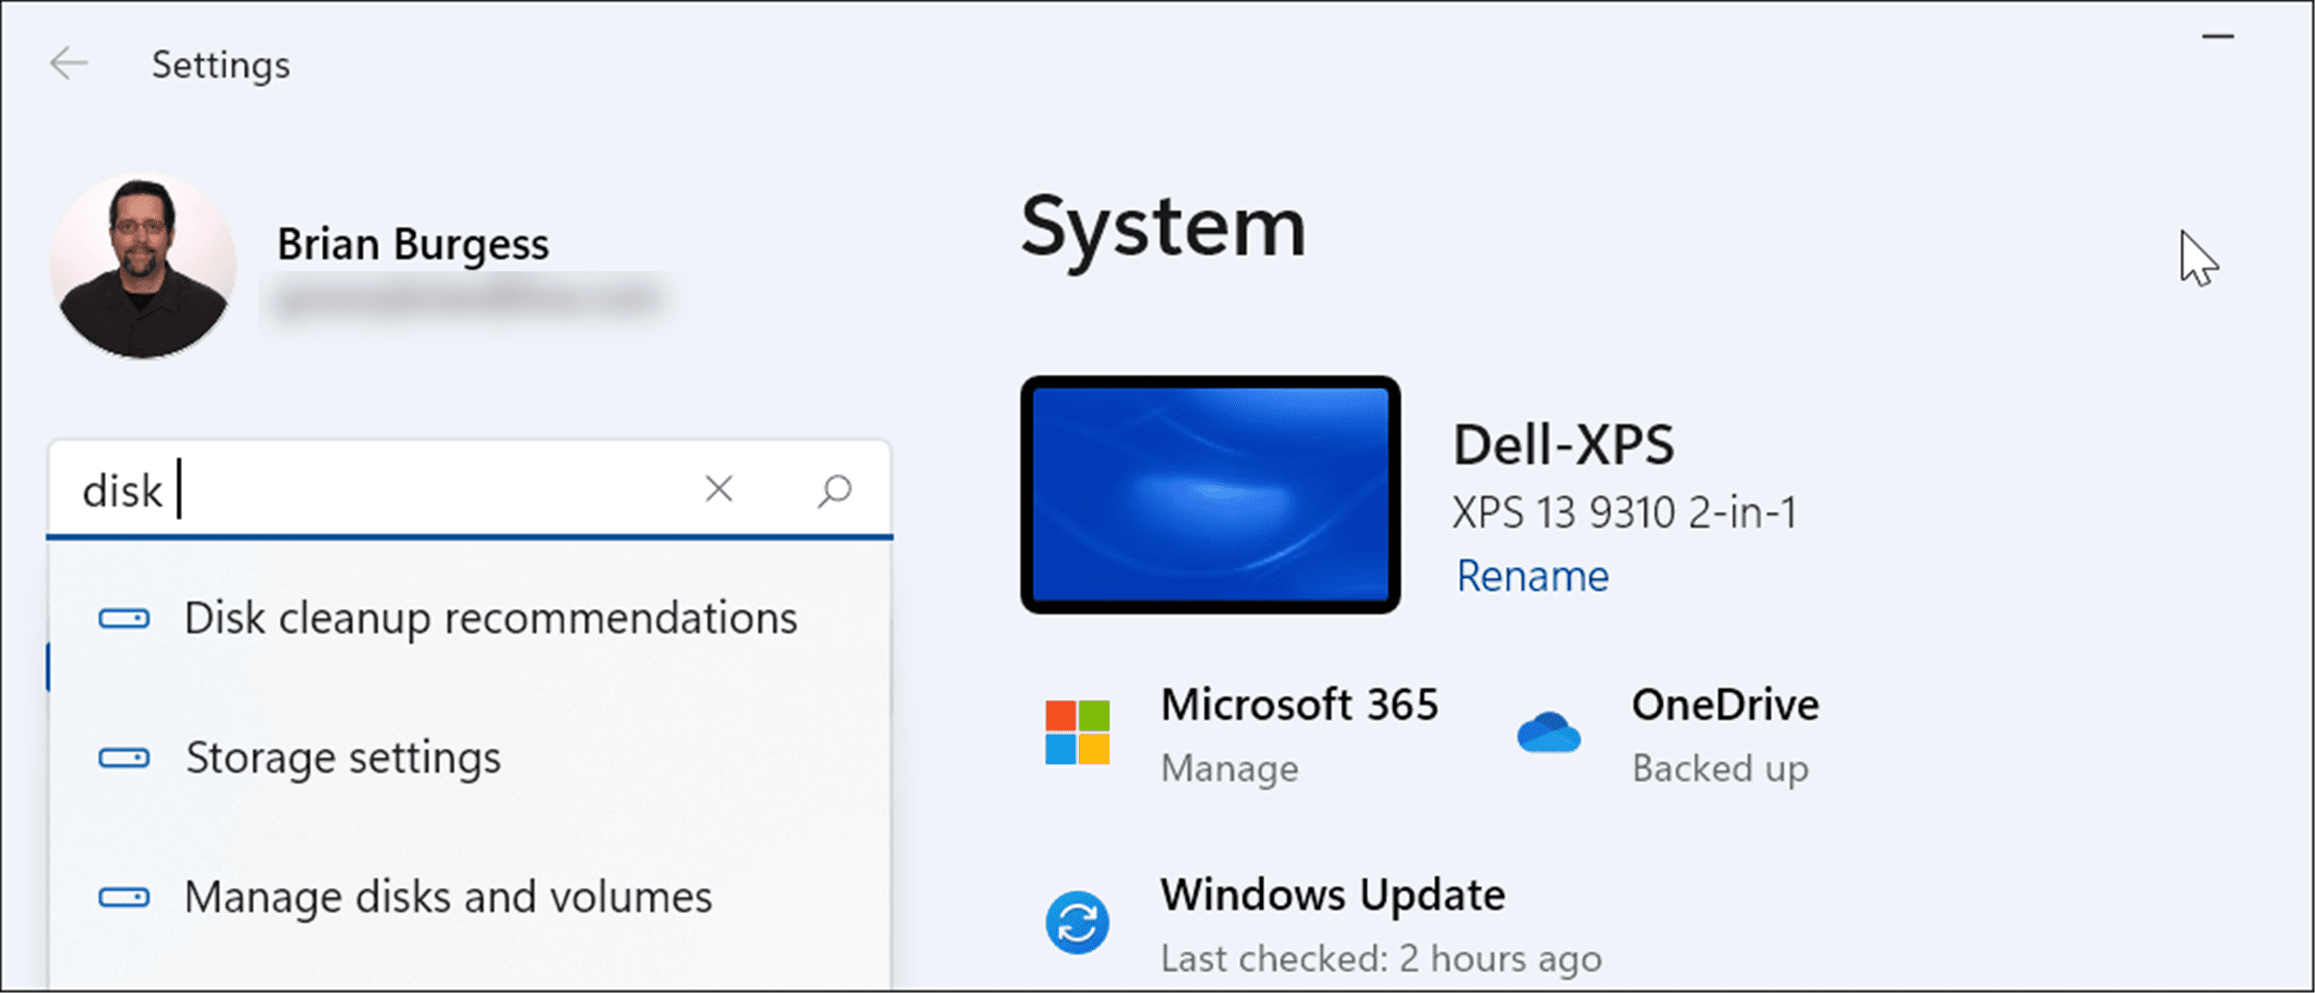Image resolution: width=2315 pixels, height=993 pixels.
Task: Select the Disk cleanup recommendations search result
Action: (491, 618)
